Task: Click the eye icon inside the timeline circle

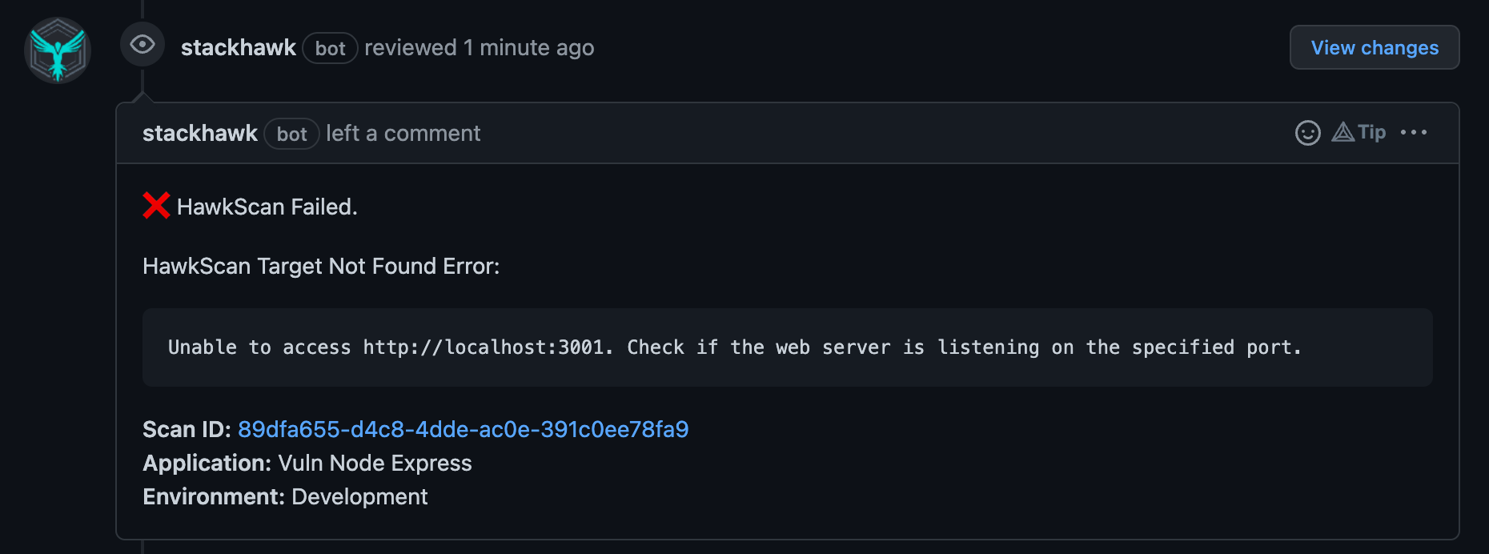Action: pyautogui.click(x=142, y=45)
